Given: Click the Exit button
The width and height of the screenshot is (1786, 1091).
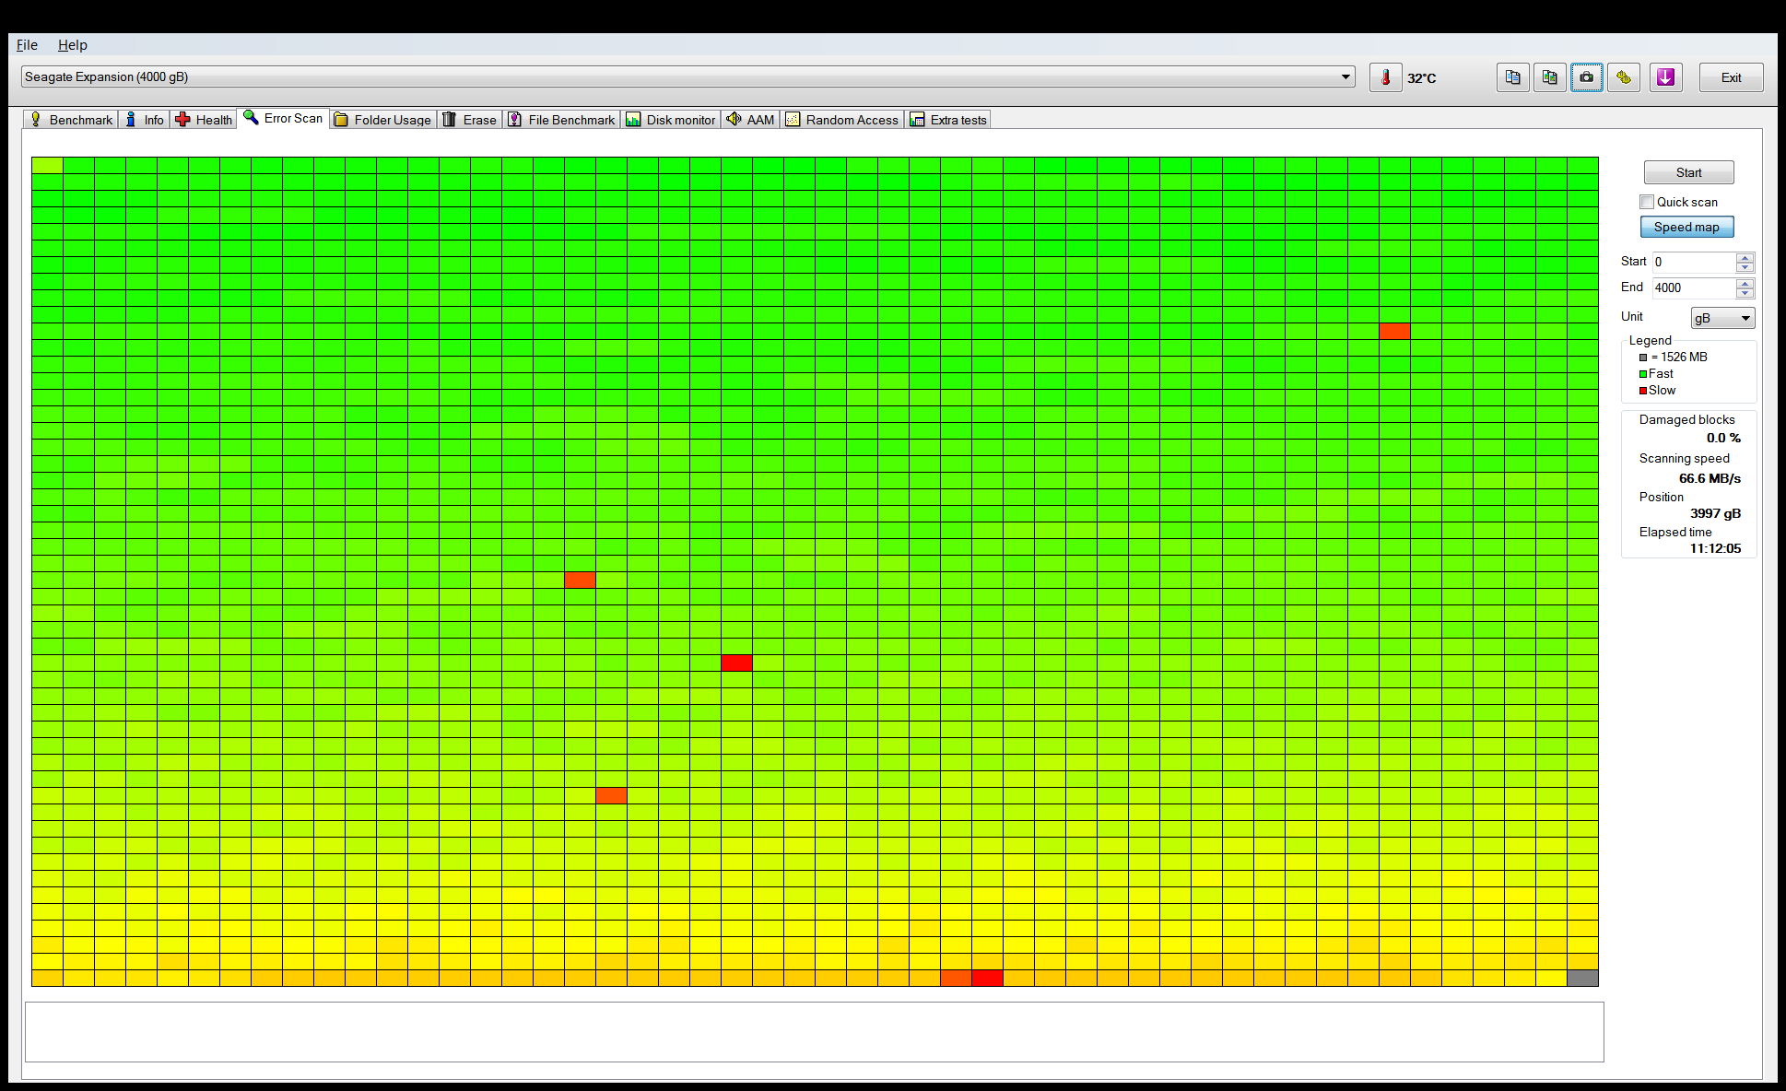Looking at the screenshot, I should (x=1731, y=78).
